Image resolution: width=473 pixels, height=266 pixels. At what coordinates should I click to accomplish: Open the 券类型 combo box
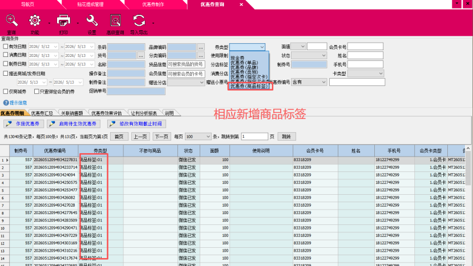(248, 47)
